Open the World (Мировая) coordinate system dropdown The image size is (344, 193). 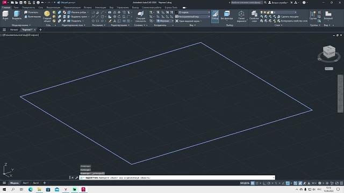(x=165, y=21)
